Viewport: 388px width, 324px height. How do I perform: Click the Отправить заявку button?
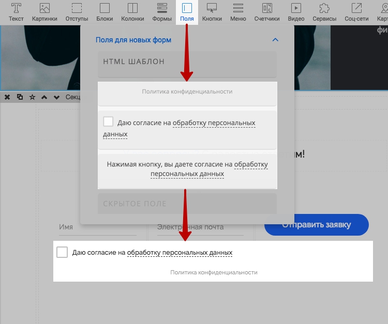[x=317, y=225]
